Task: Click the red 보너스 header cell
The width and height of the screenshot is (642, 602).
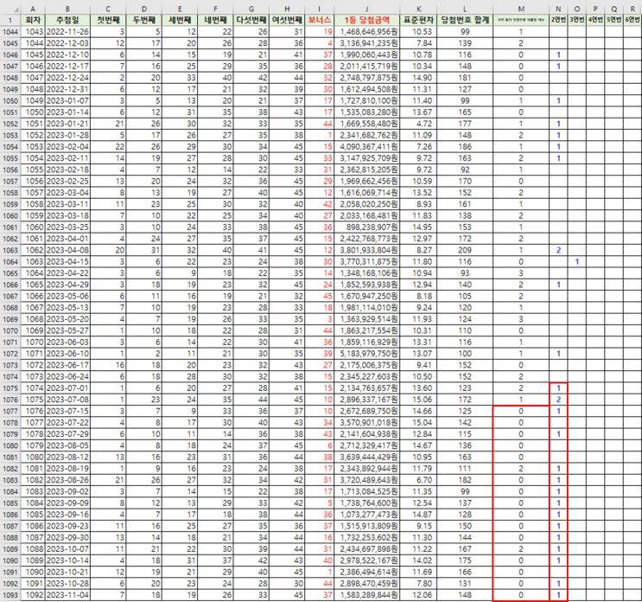Action: click(x=320, y=20)
